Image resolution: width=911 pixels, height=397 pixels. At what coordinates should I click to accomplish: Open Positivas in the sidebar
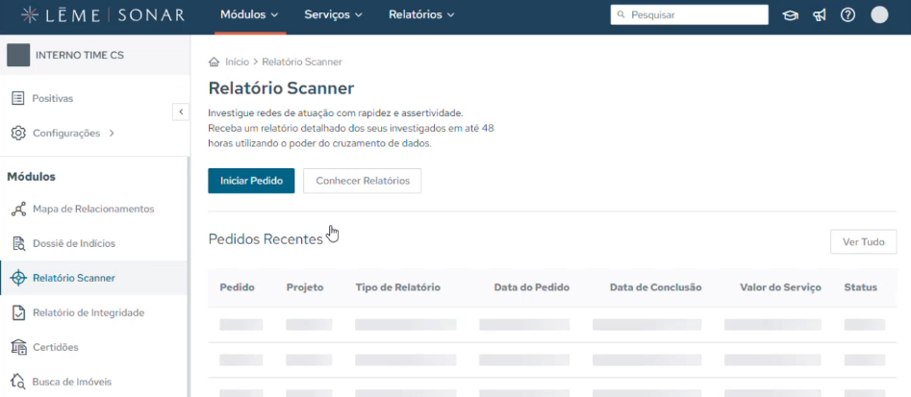click(52, 98)
